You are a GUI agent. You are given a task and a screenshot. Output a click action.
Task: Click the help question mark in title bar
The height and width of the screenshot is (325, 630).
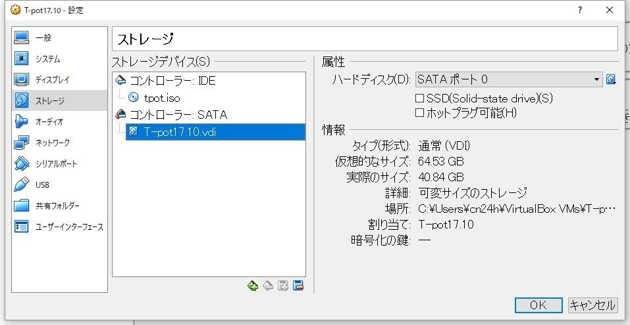(580, 11)
